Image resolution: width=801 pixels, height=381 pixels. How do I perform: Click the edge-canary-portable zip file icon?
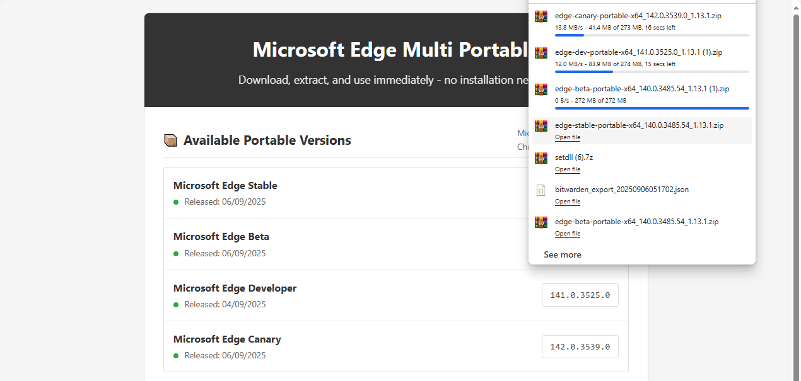point(541,16)
